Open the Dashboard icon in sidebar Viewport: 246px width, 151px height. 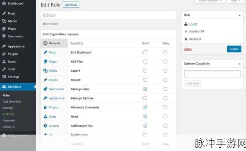tap(4, 3)
